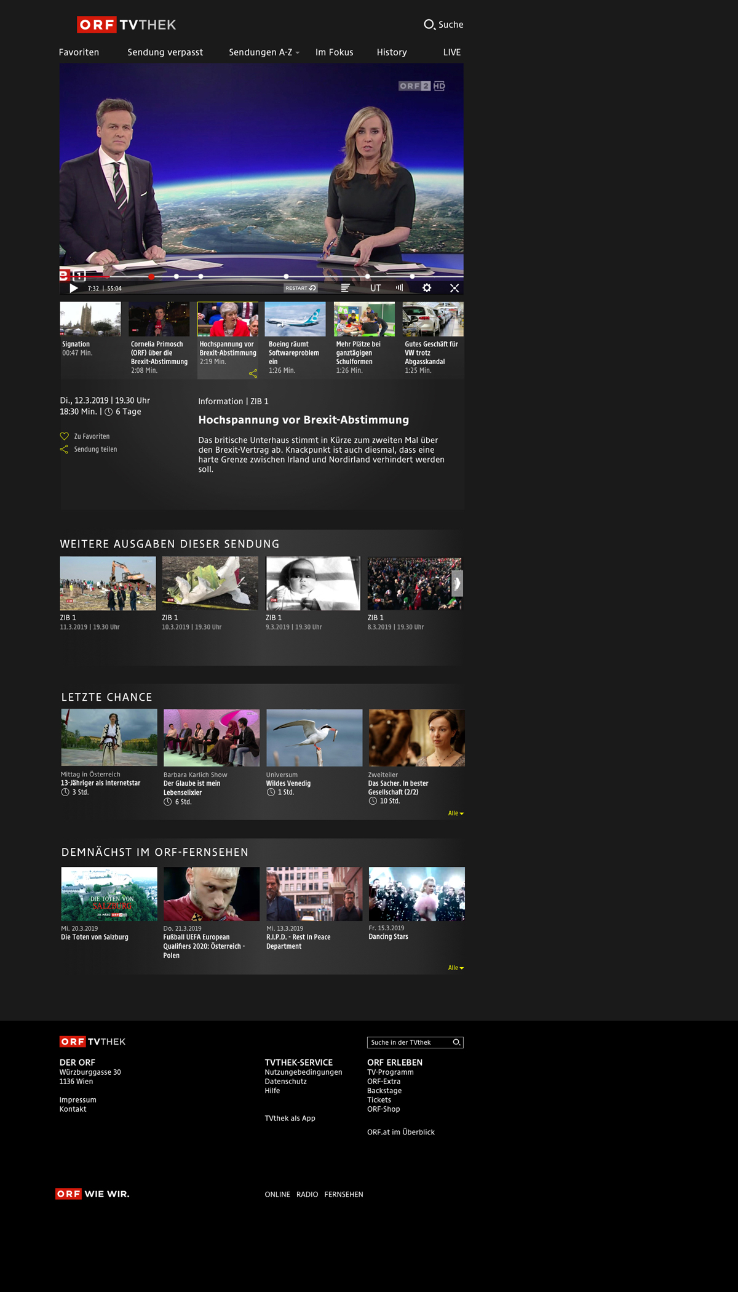Open Sendung verpasst menu item
The width and height of the screenshot is (738, 1292).
point(165,52)
